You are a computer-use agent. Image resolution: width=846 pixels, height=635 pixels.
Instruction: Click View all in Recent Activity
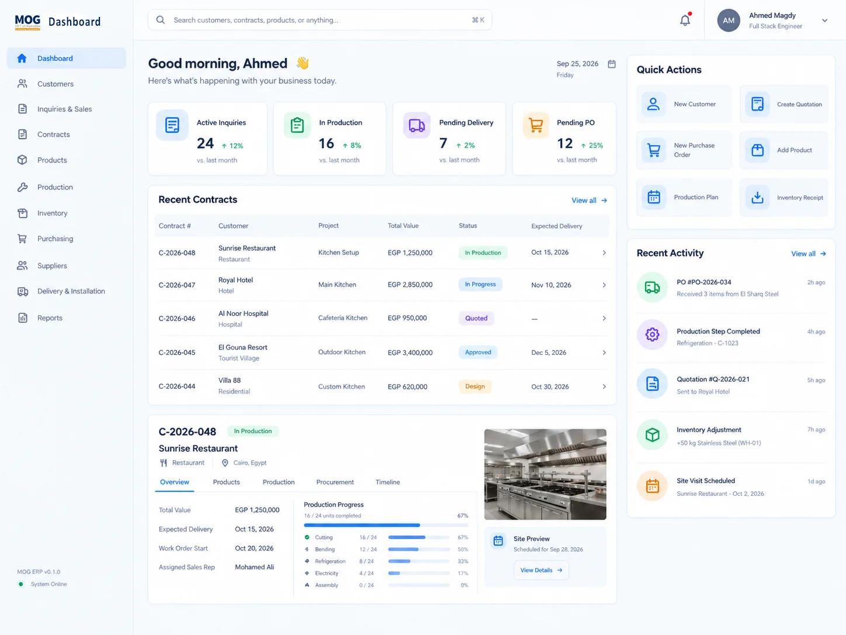coord(809,254)
